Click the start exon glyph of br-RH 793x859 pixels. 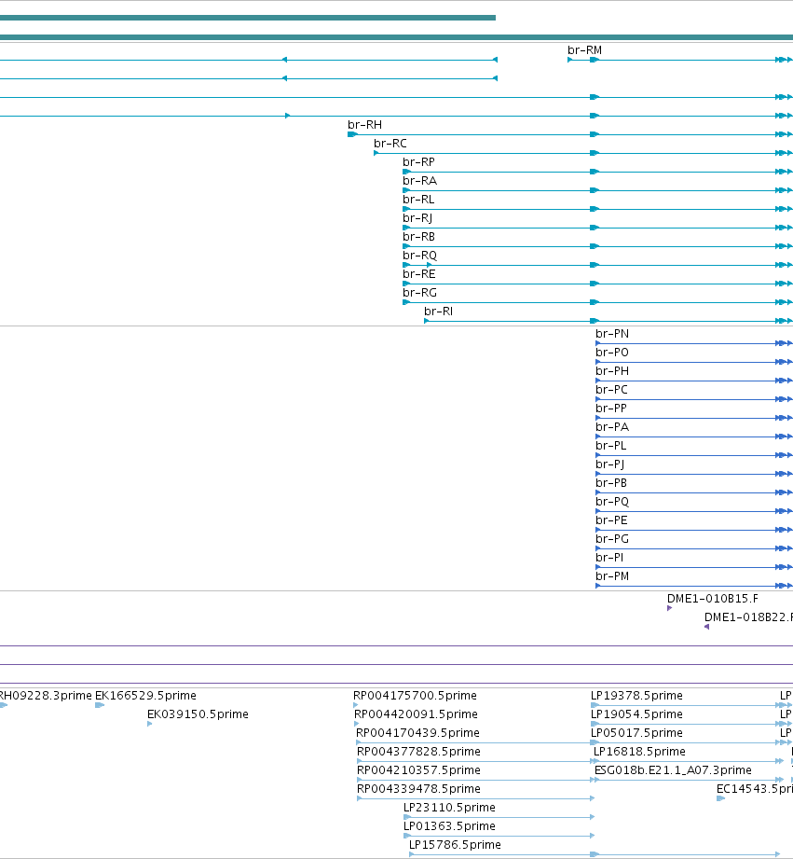coord(352,134)
